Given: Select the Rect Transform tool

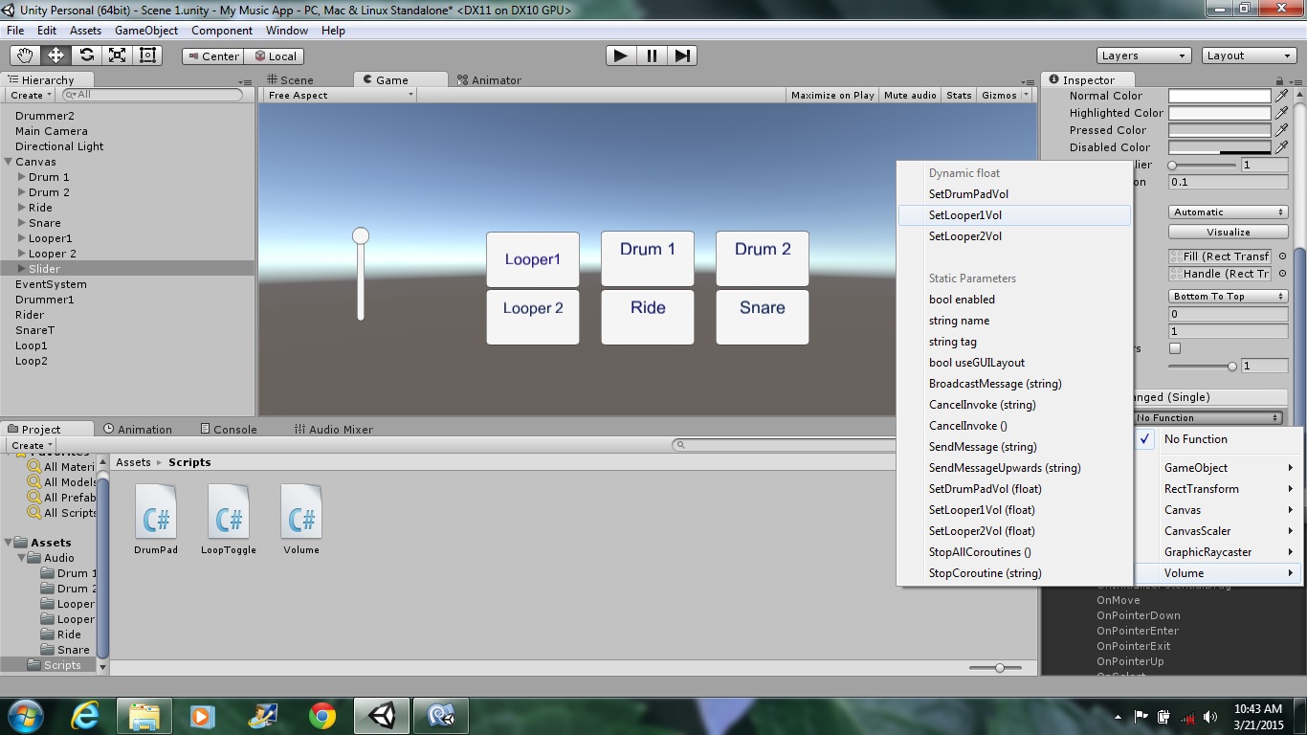Looking at the screenshot, I should pos(147,56).
